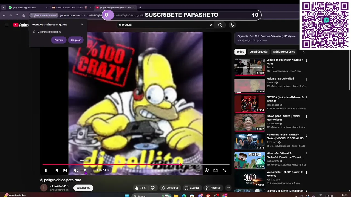351x197 pixels.
Task: Open Windows Start menu
Action: (x=127, y=196)
